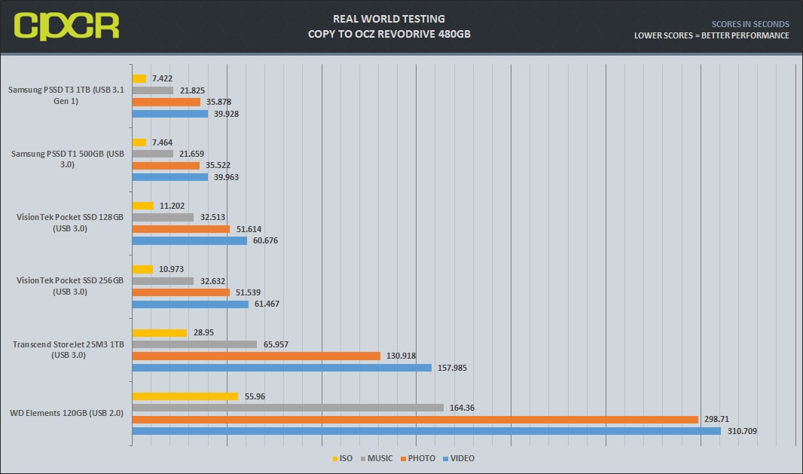The width and height of the screenshot is (803, 474).
Task: Click the 65.957 value label
Action: tap(276, 345)
